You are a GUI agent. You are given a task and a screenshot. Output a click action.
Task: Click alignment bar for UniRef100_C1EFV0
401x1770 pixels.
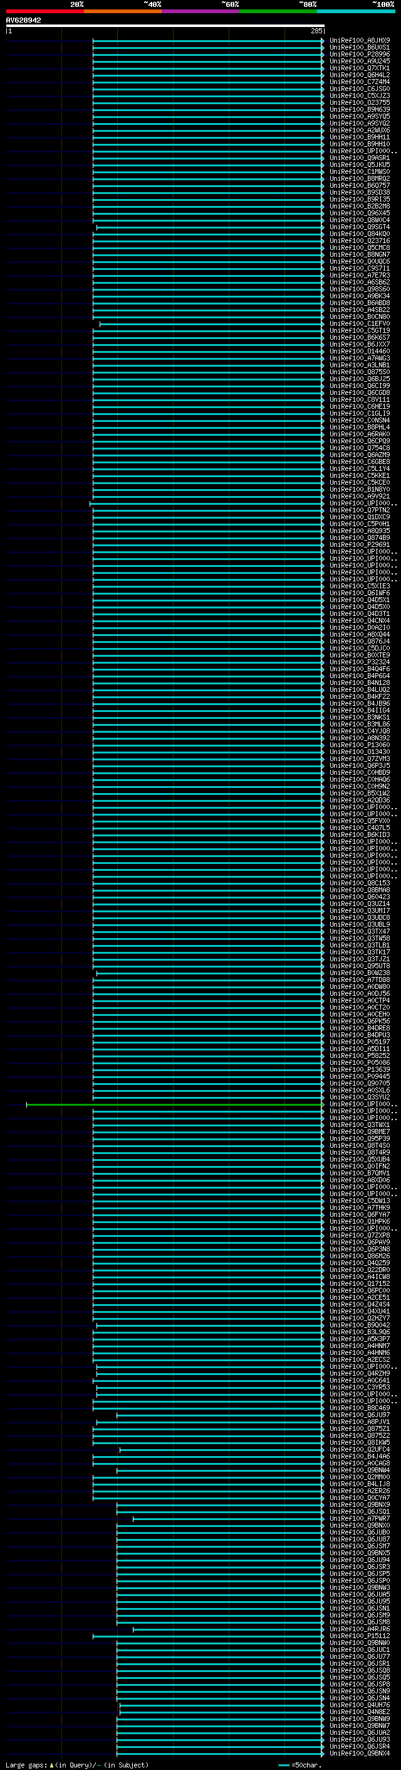click(x=211, y=323)
